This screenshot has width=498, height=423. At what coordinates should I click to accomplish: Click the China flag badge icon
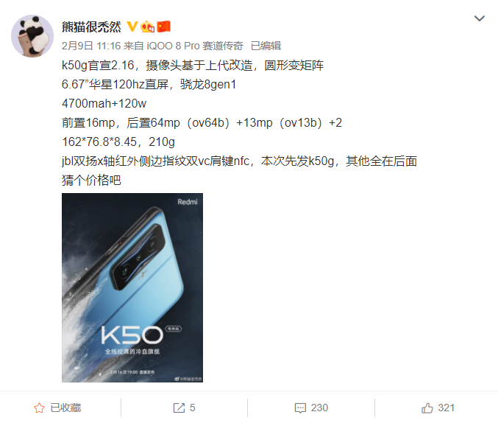click(x=163, y=27)
